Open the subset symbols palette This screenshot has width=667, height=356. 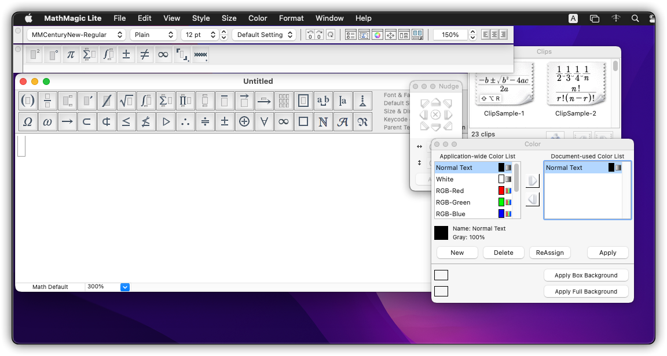click(x=86, y=122)
